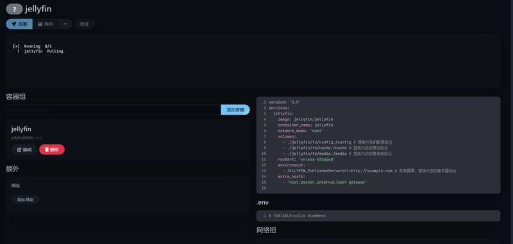Screen dimensions: 513x244
Task: Save the stack using the 保存 button
Action: tap(46, 24)
